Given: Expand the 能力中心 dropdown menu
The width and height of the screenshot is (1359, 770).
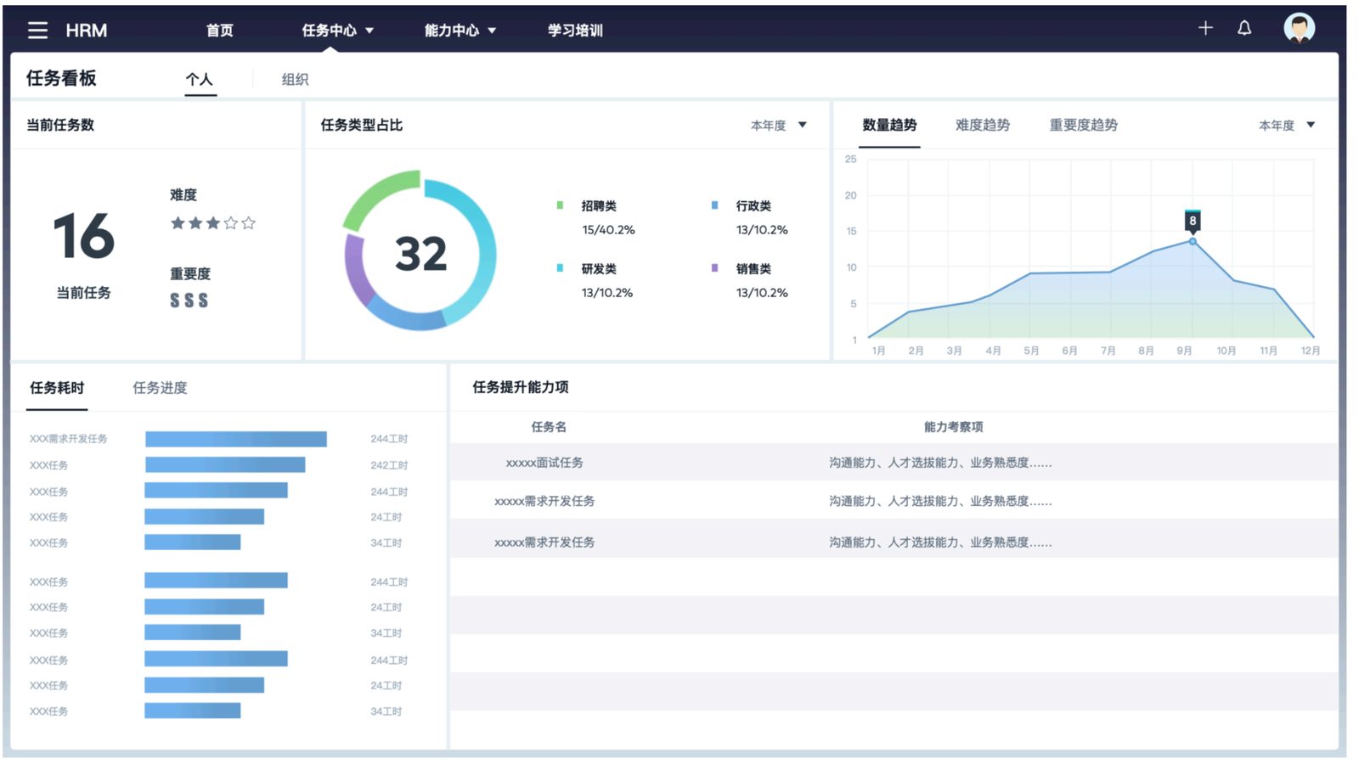Looking at the screenshot, I should coord(460,31).
